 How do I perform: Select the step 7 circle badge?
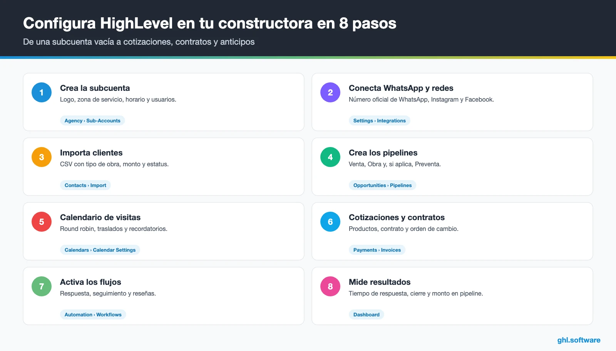point(42,286)
